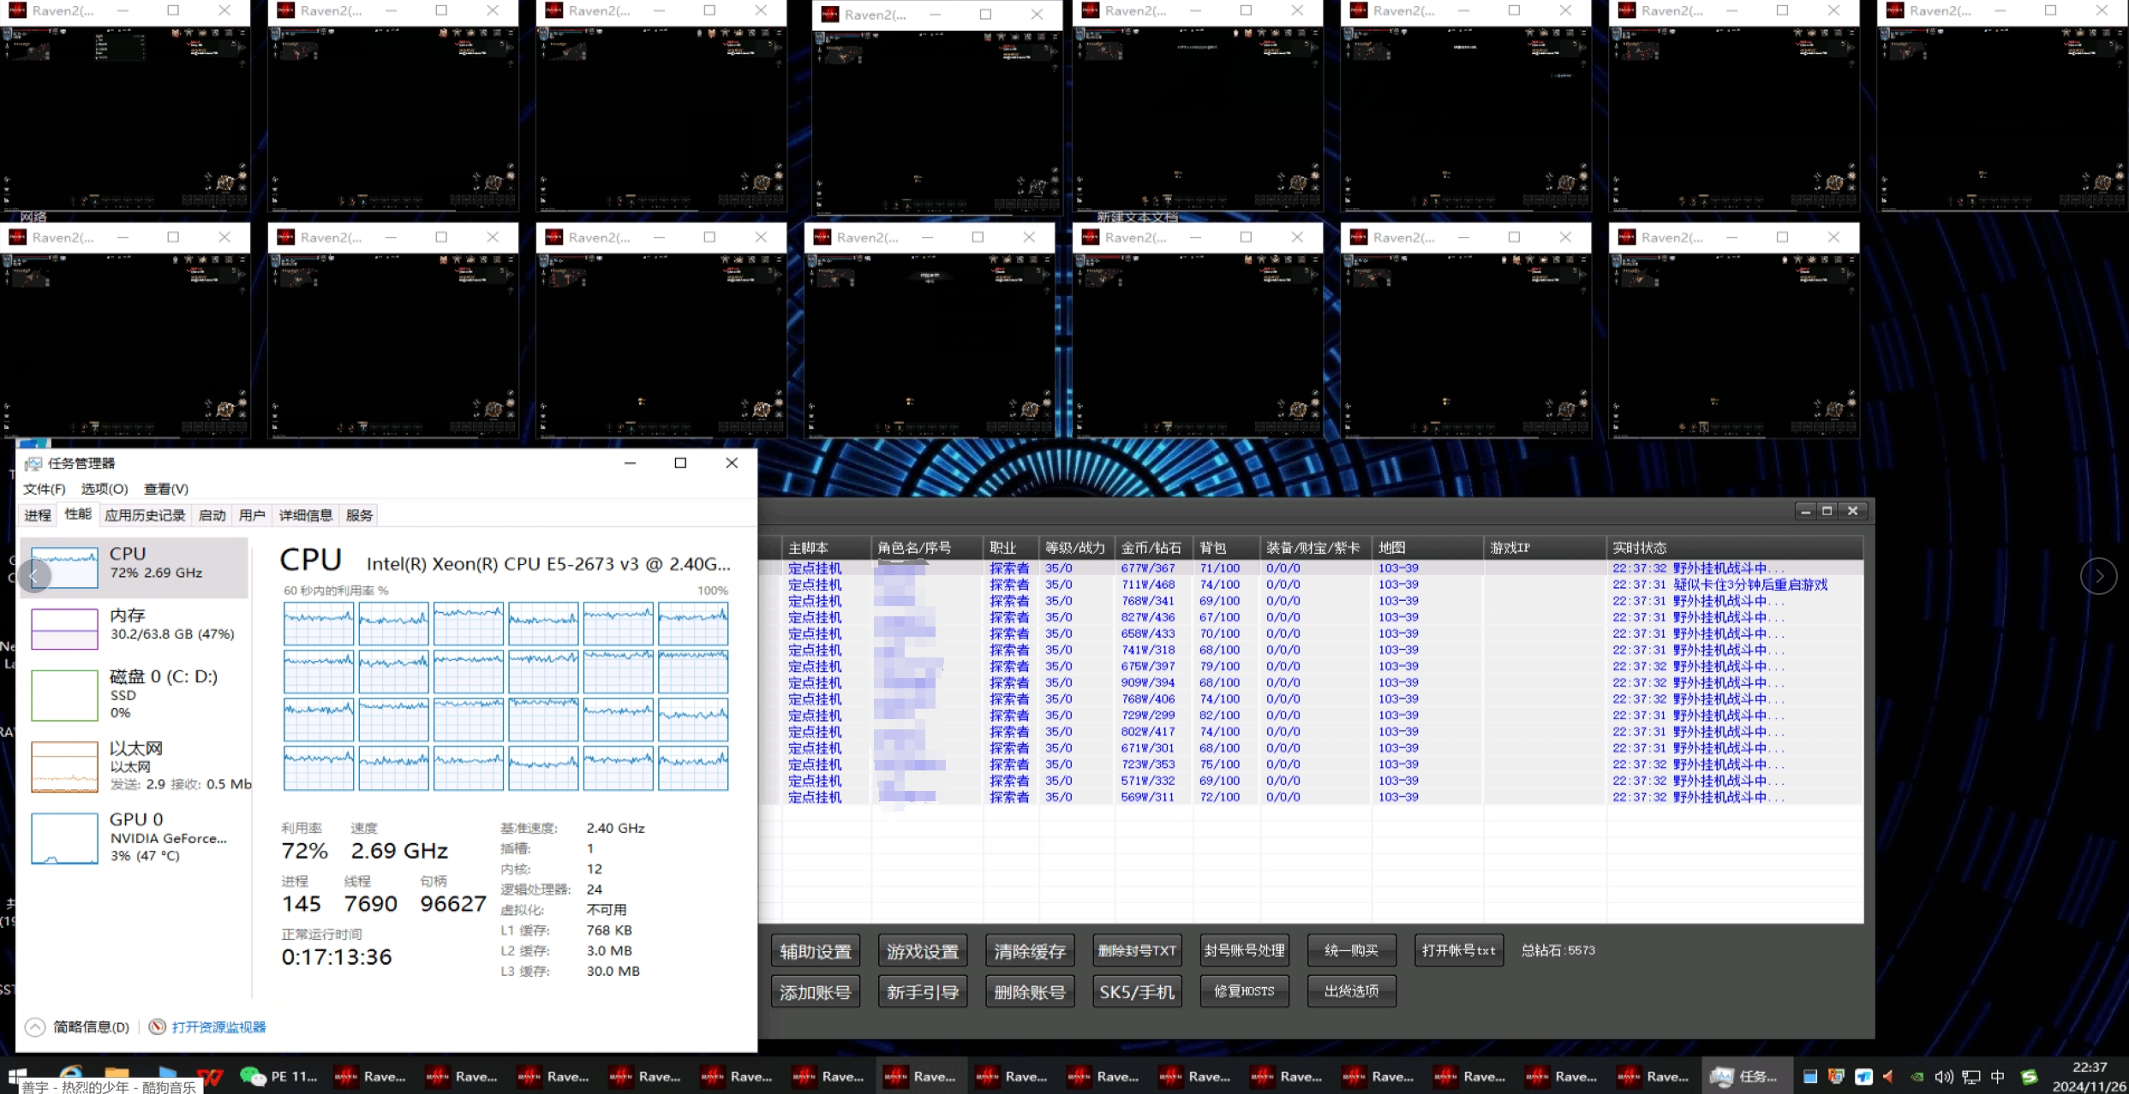The height and width of the screenshot is (1094, 2129).
Task: Open the speaker volume tray icon
Action: click(x=1943, y=1076)
